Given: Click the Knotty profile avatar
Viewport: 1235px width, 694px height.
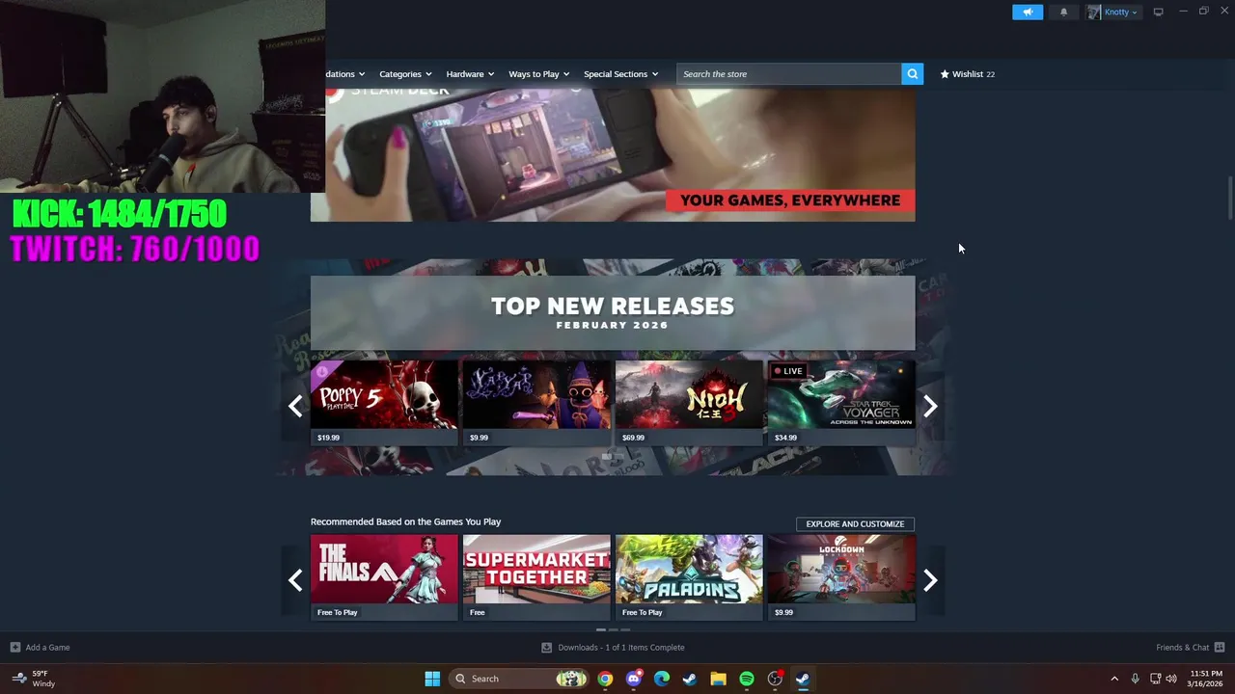Looking at the screenshot, I should coord(1094,12).
